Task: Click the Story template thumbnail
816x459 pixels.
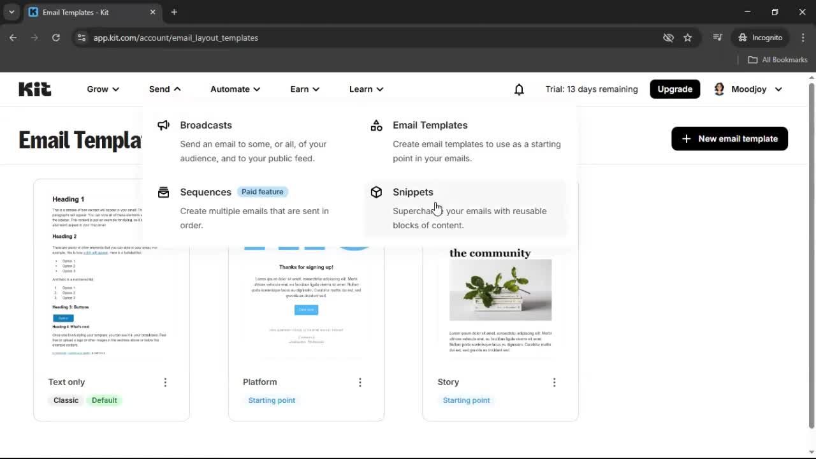Action: pos(500,306)
